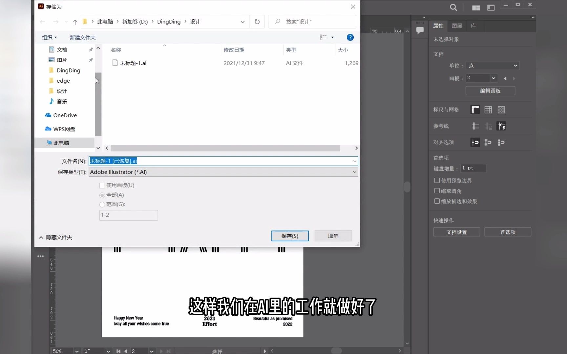Open the zoom percentage dropdown at bottom

tap(76, 351)
